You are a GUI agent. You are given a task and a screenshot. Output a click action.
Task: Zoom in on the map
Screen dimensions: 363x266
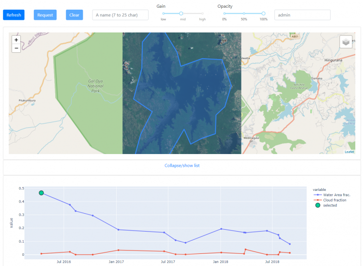[x=16, y=40]
